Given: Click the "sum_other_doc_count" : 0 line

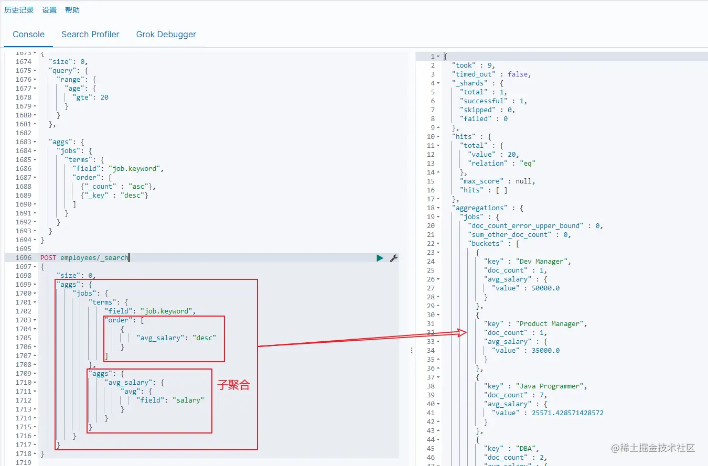Looking at the screenshot, I should coord(519,234).
